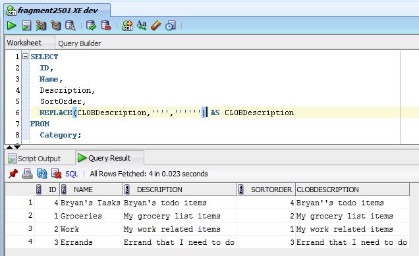Click the SQL link in results toolbar

72,174
